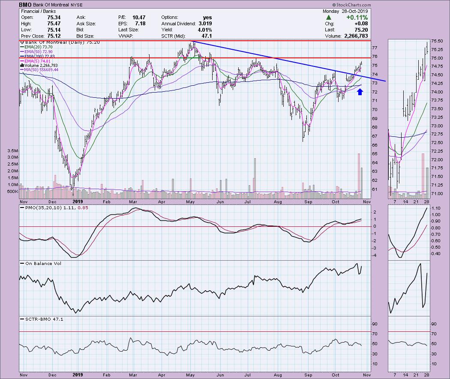Select the header Volume value 2,266,783
This screenshot has height=379, width=450.
point(355,36)
